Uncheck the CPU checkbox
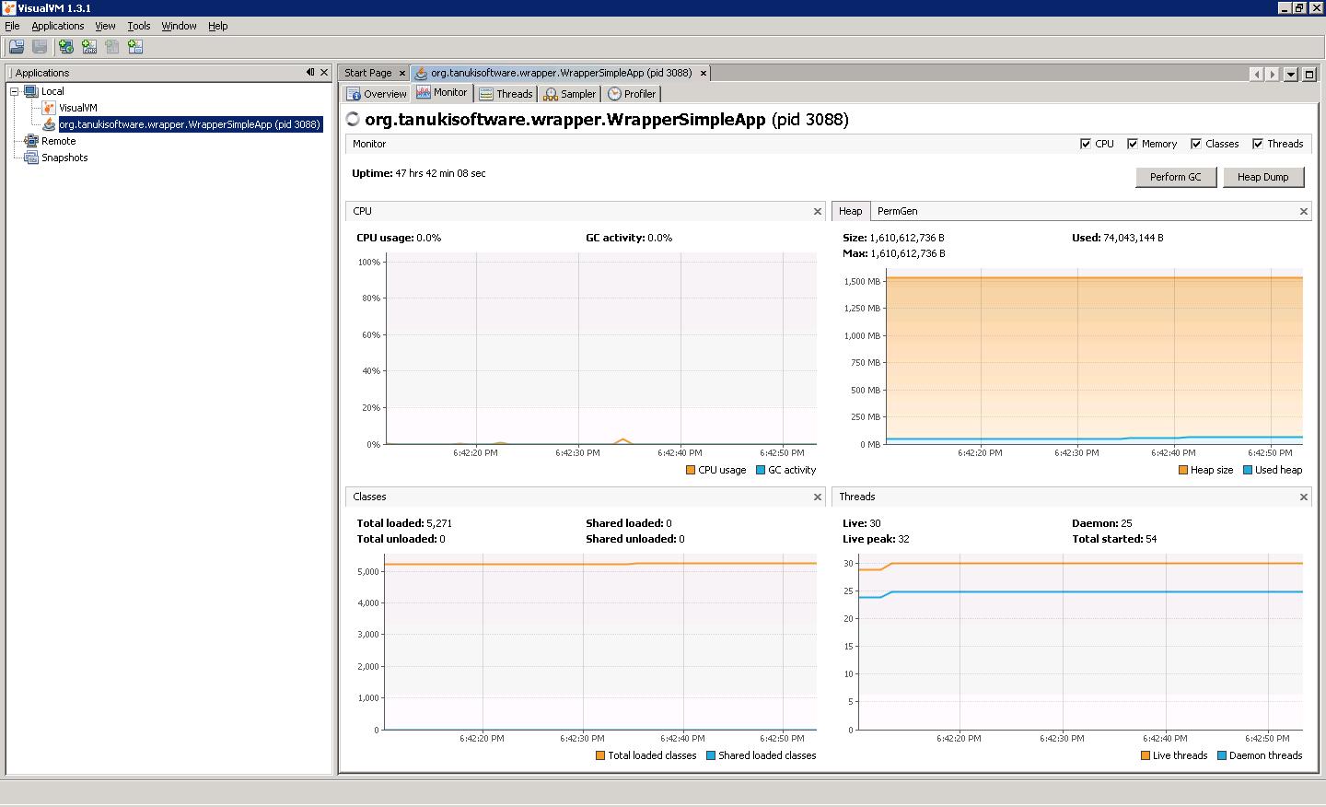The height and width of the screenshot is (807, 1326). (1086, 144)
